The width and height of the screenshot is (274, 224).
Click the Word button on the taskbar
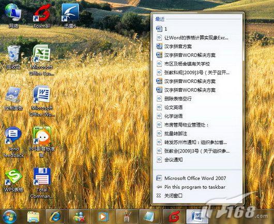point(197,217)
